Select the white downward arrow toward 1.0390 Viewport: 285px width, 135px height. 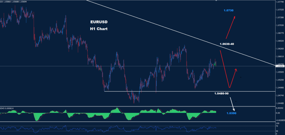point(232,104)
